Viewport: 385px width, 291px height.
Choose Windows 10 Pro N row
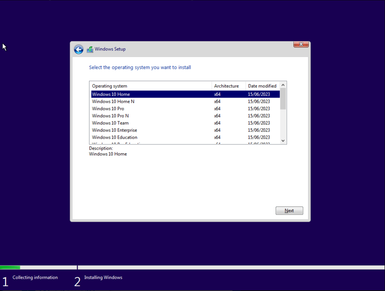[x=185, y=116]
